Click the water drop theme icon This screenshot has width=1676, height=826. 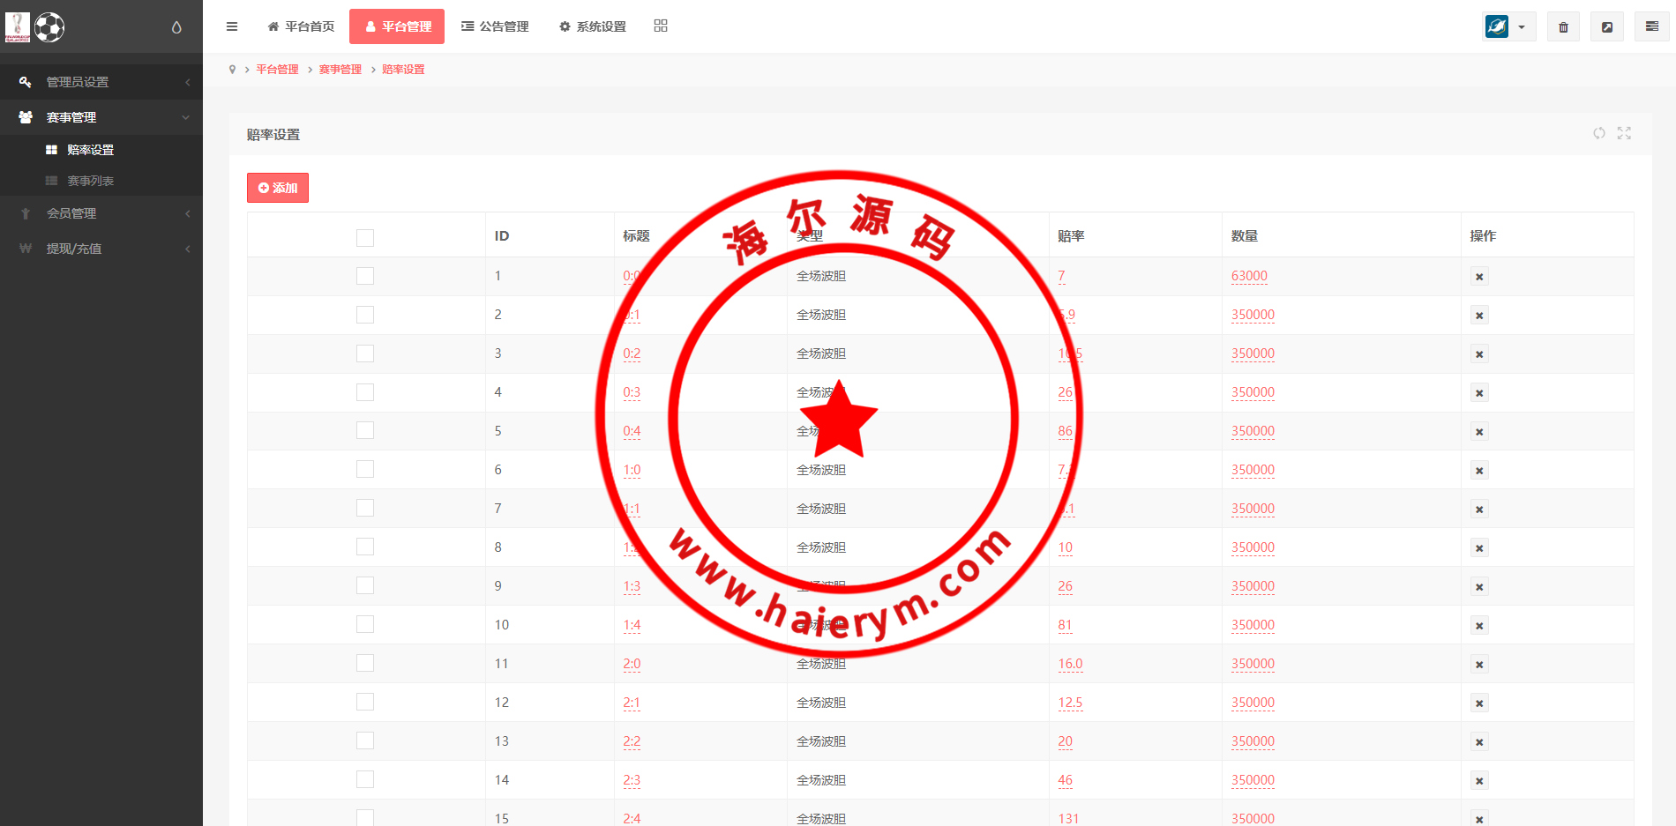point(176,27)
